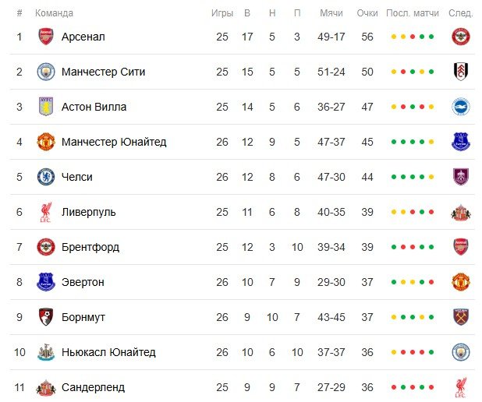The height and width of the screenshot is (402, 482).
Task: Click the Мячи column header
Action: tap(331, 13)
